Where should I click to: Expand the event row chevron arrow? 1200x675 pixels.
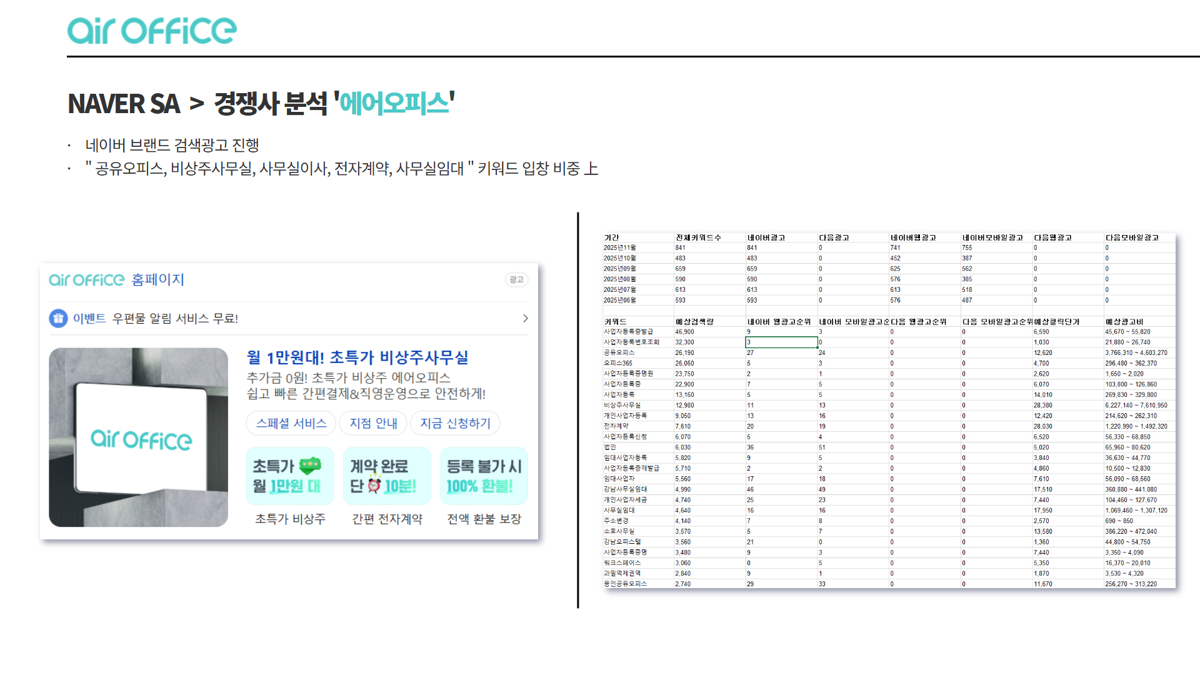click(525, 318)
